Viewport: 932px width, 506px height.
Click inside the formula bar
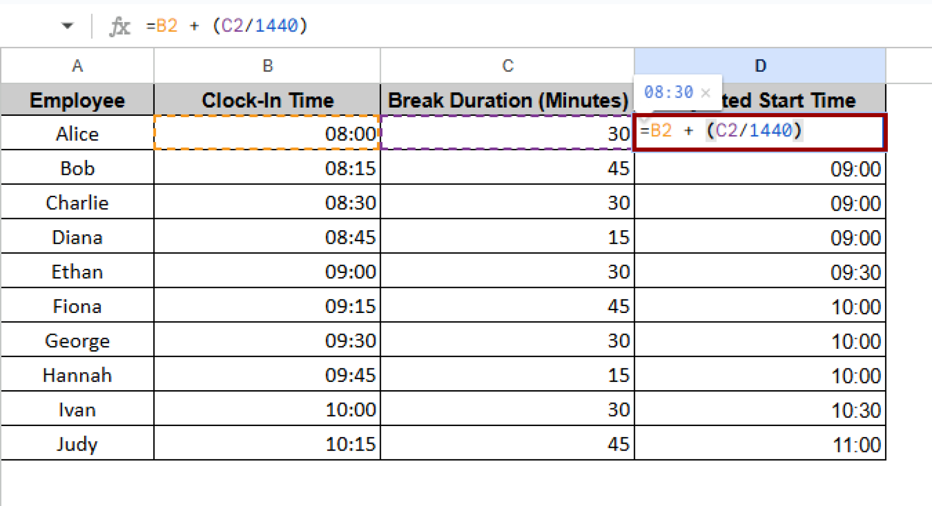pos(364,26)
